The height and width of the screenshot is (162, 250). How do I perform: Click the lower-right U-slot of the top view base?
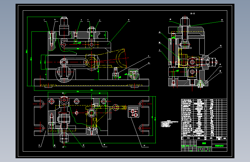[144, 128]
